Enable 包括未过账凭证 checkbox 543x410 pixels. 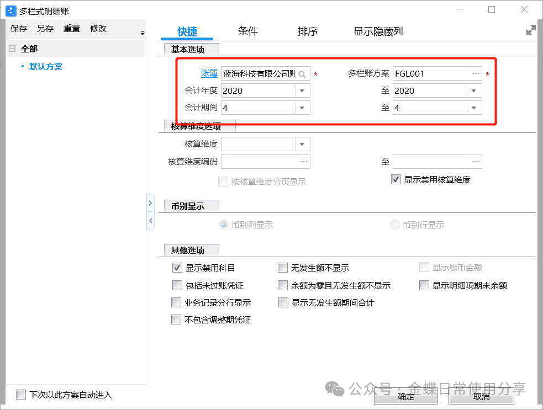pos(177,285)
